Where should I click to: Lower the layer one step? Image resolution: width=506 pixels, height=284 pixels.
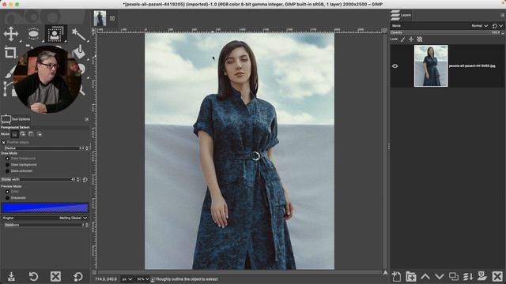(440, 276)
